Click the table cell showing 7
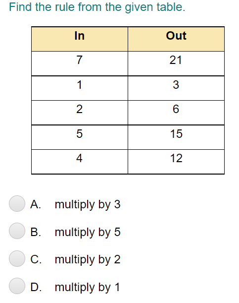 (x=80, y=63)
